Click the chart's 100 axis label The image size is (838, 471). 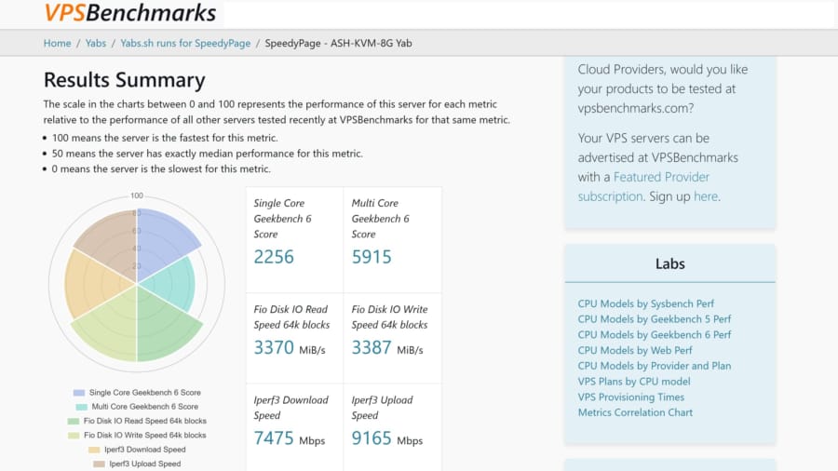(137, 195)
